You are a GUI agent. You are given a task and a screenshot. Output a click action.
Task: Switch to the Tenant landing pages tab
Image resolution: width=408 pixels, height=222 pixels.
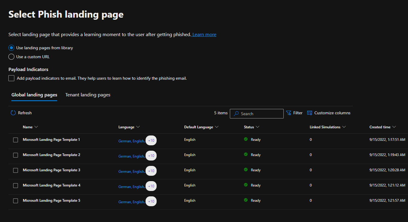(x=88, y=95)
